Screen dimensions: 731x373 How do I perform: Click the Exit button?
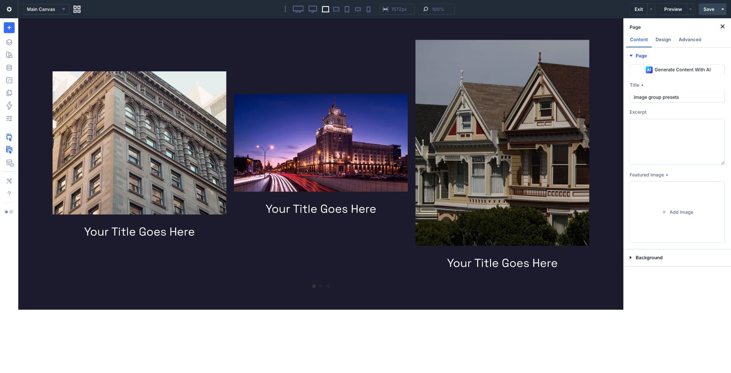pyautogui.click(x=638, y=9)
